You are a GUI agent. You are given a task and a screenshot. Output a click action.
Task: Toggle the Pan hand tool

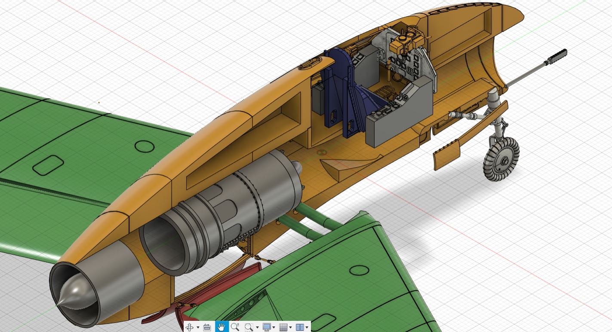click(x=221, y=327)
